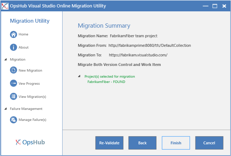
Task: Click the Migration Utility sidebar title
Action: point(30,21)
